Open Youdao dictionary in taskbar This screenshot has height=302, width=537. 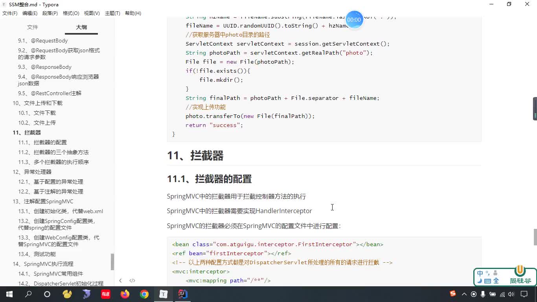tap(106, 294)
